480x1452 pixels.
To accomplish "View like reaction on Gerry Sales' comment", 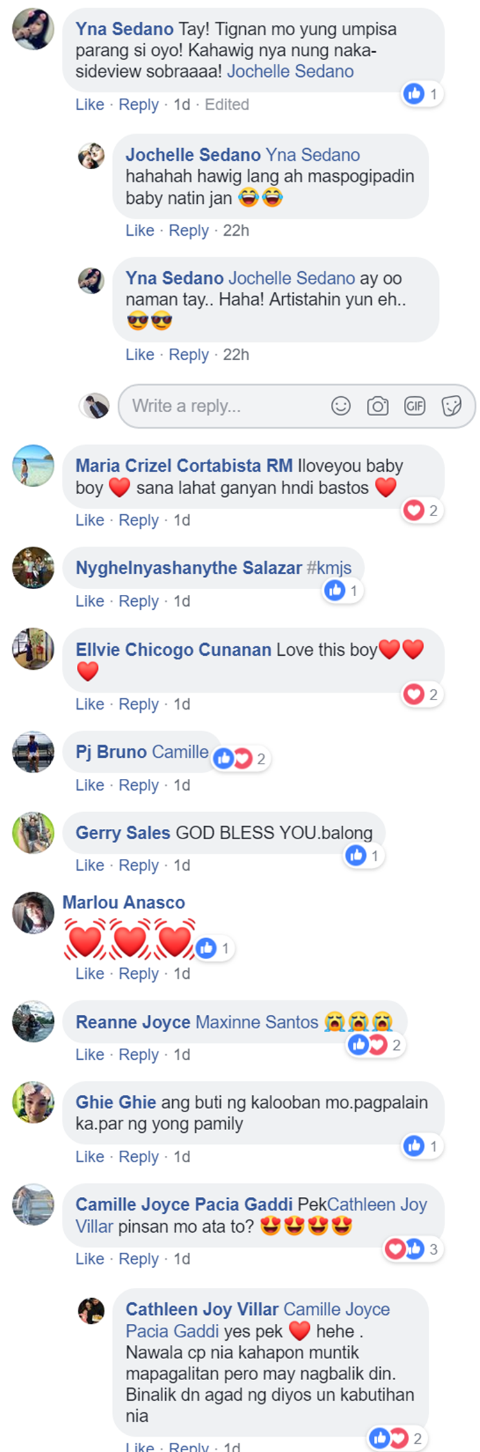I will (364, 855).
